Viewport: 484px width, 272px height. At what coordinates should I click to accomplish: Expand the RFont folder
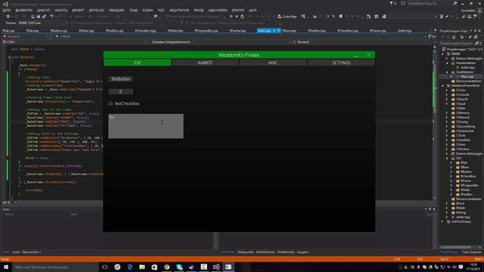pyautogui.click(x=447, y=203)
